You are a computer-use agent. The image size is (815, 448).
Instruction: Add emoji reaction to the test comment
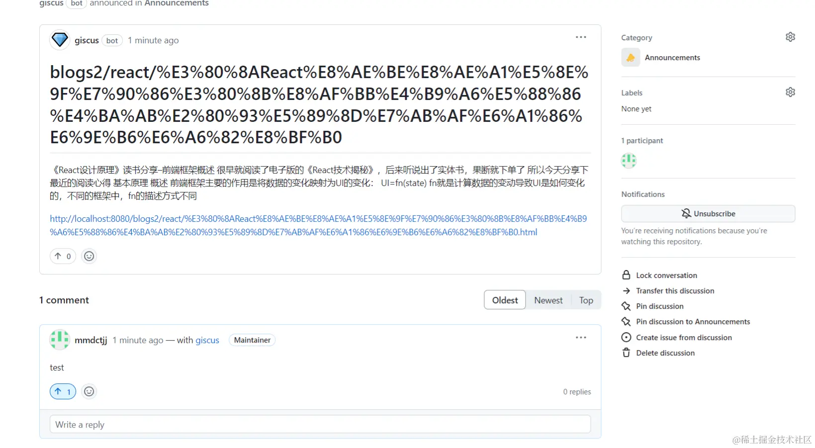[x=89, y=391]
